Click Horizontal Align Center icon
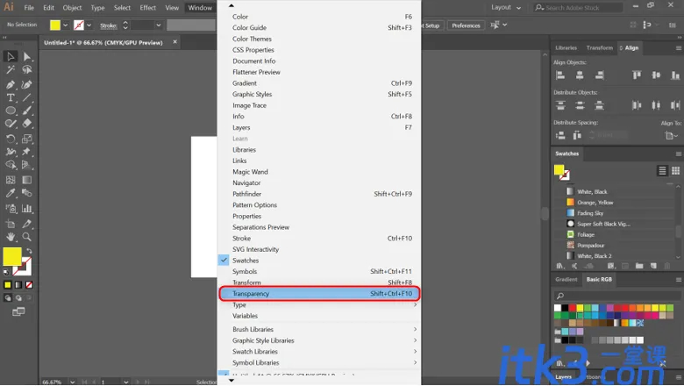 pos(580,75)
